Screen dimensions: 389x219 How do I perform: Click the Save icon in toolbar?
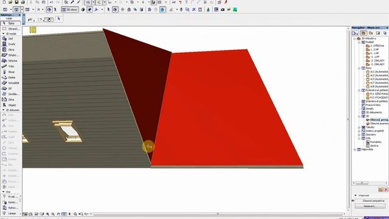coord(16,2)
